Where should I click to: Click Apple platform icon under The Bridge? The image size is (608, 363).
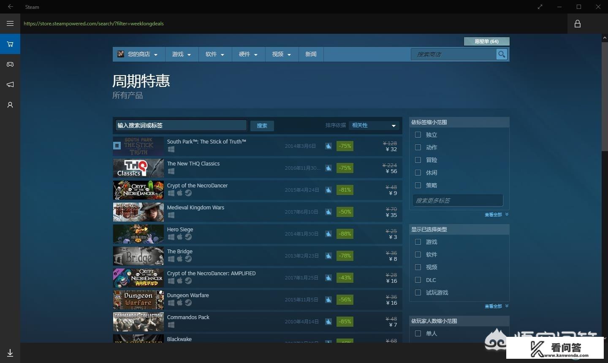tap(179, 259)
